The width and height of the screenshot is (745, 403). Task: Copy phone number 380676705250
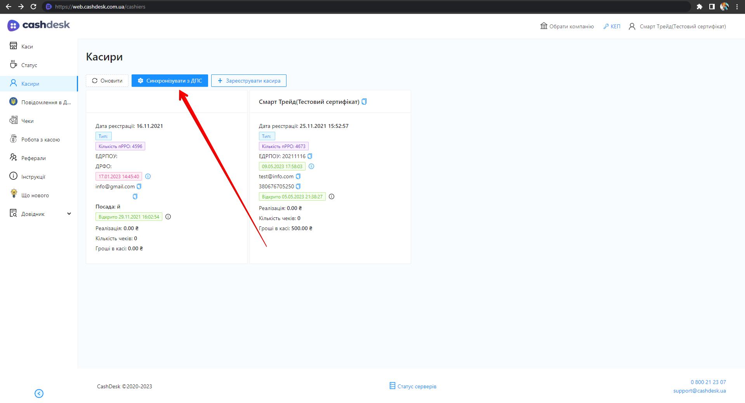tap(298, 186)
